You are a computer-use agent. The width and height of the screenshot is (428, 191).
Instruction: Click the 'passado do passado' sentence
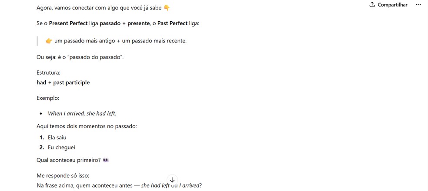[x=80, y=58]
